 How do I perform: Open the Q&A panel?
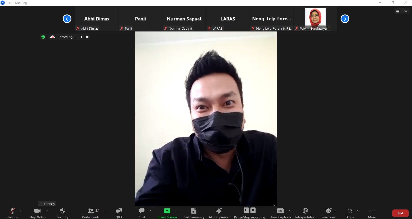click(x=119, y=213)
